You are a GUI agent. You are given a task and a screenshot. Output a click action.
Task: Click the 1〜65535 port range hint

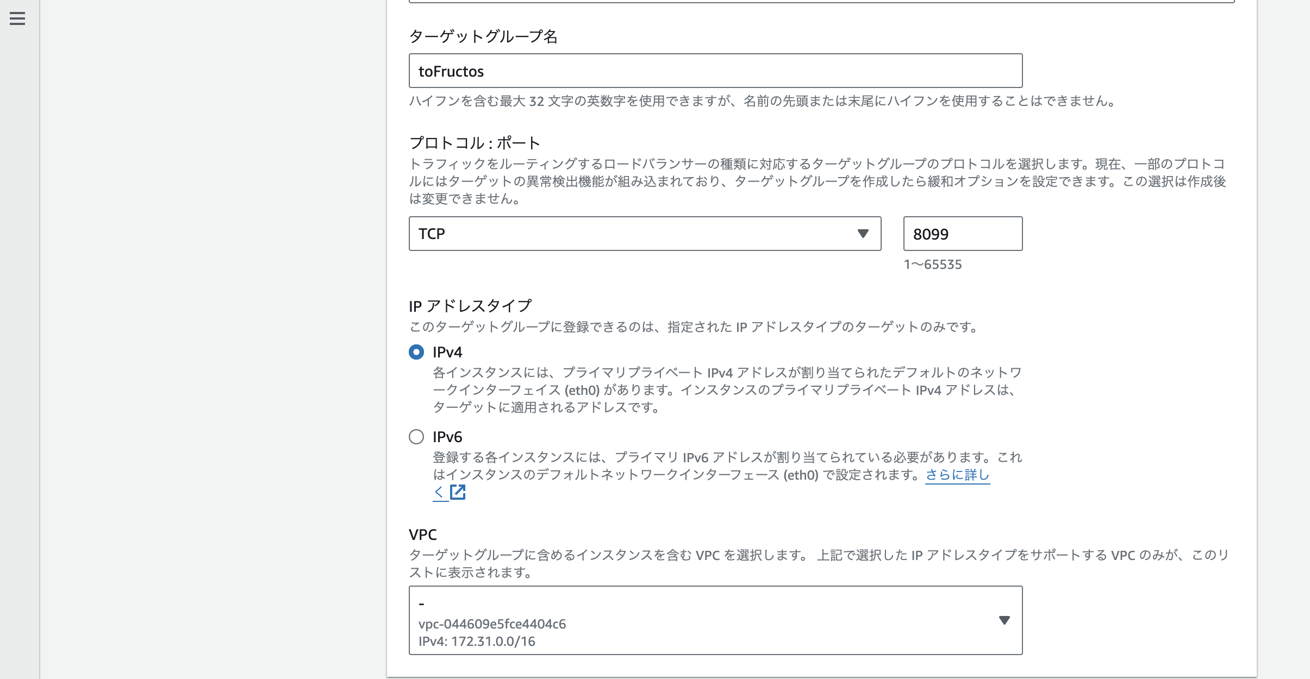coord(933,265)
